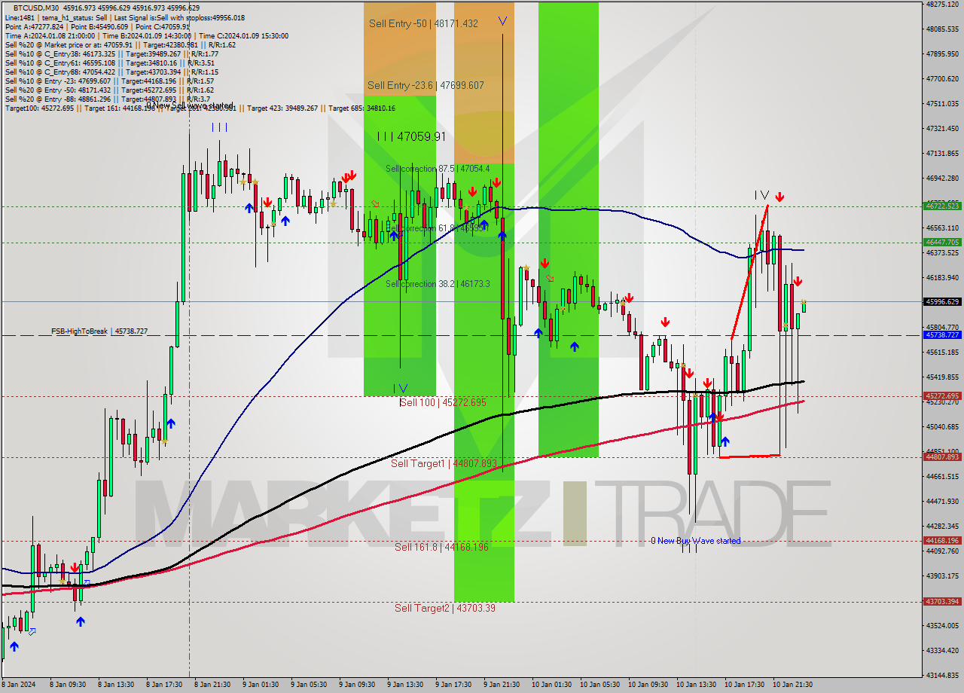Select the 'Sell %10 @ Entry -23: 47699.607' line
The height and width of the screenshot is (693, 964).
click(x=109, y=81)
